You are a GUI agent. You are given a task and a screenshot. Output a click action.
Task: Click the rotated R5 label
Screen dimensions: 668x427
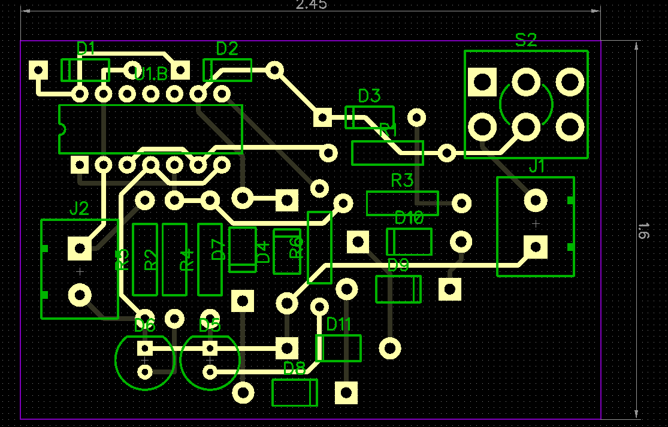click(122, 260)
